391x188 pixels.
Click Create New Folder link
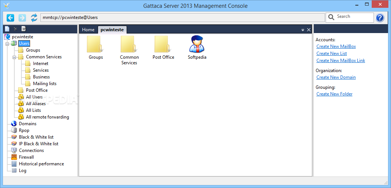[x=335, y=94]
